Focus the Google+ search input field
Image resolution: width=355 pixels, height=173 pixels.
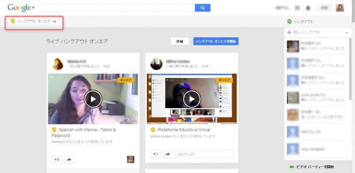(x=118, y=8)
